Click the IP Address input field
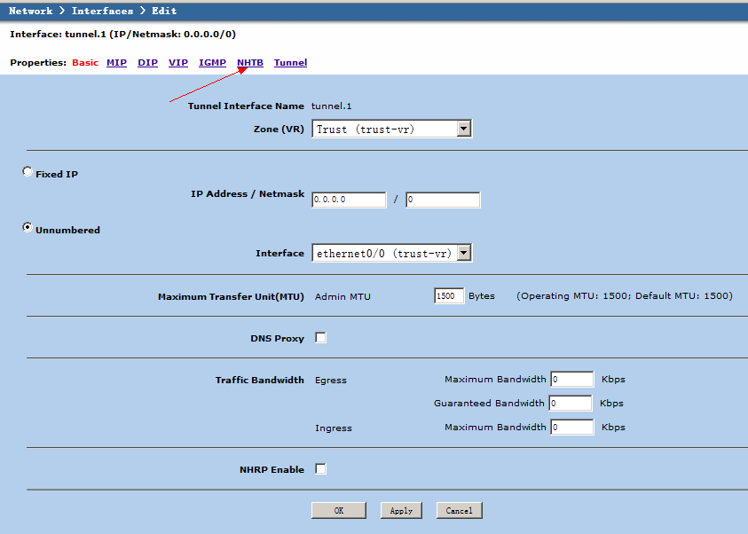 pyautogui.click(x=349, y=200)
